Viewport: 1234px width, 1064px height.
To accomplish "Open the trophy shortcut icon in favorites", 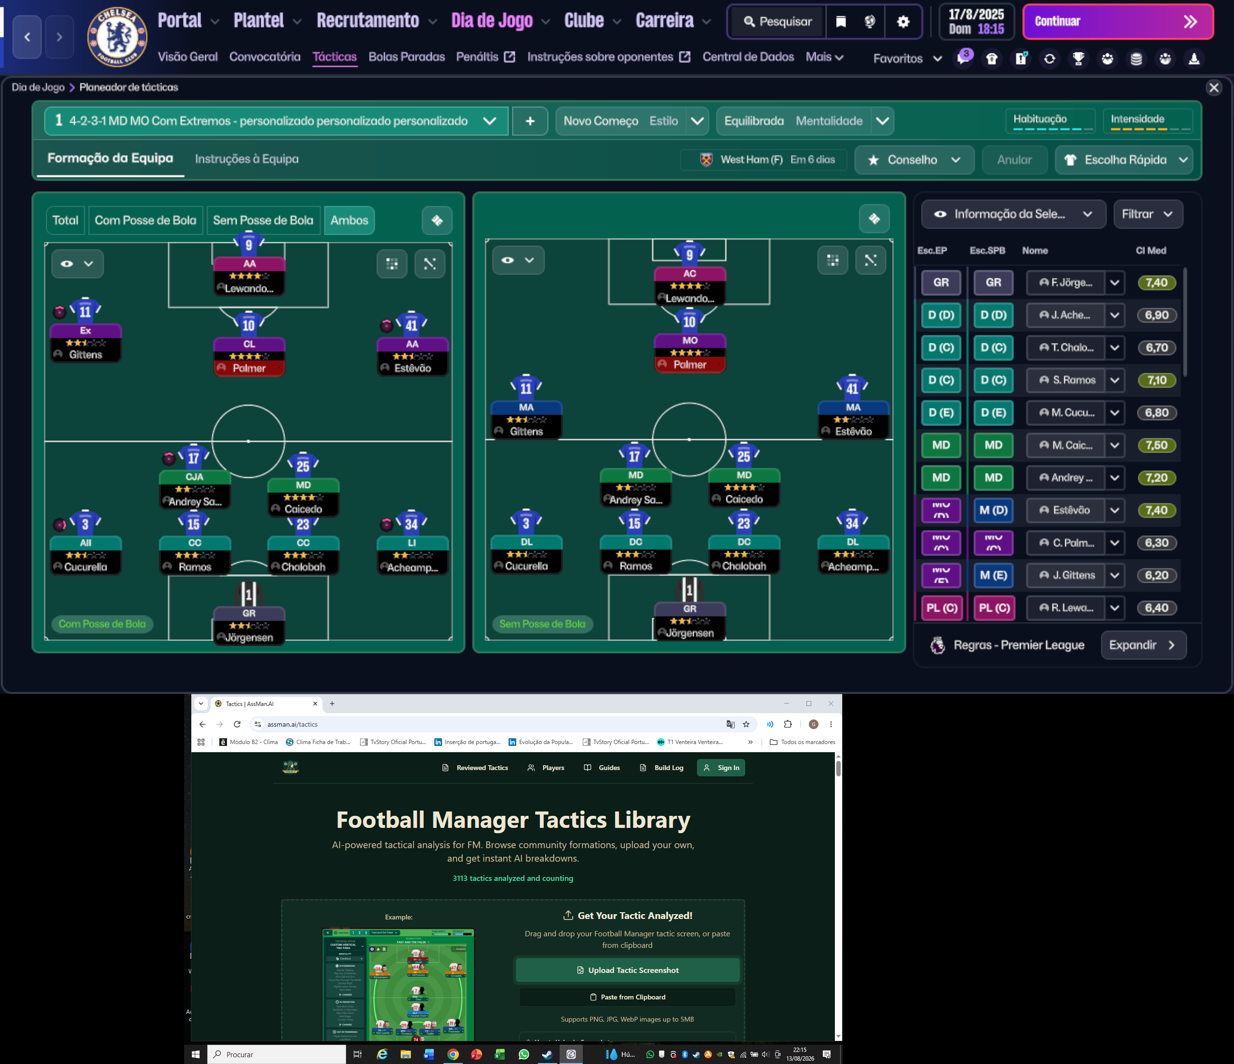I will (1078, 58).
